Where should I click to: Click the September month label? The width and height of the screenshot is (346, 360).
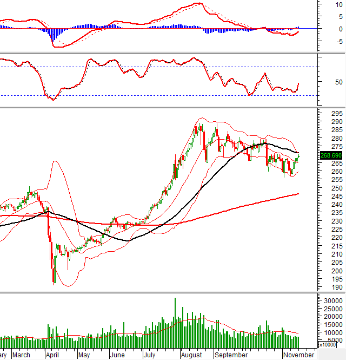[x=230, y=356]
